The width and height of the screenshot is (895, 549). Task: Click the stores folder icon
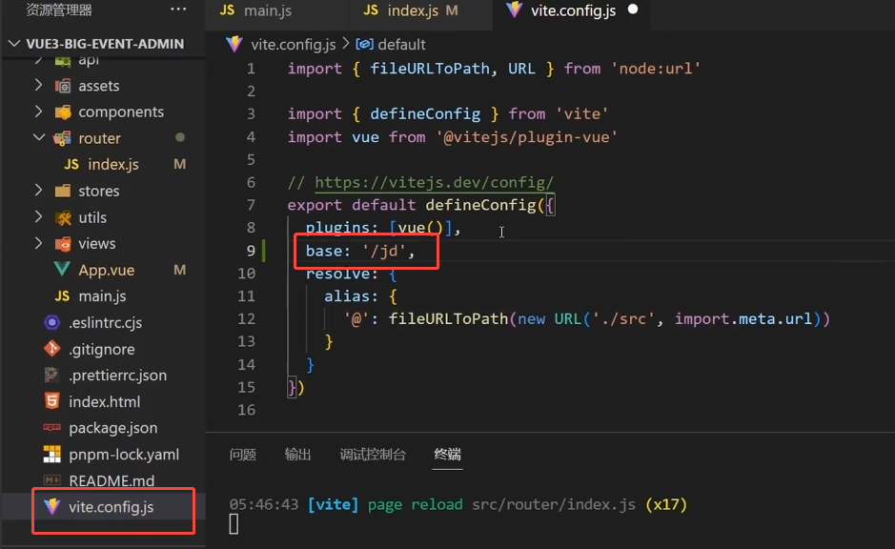pyautogui.click(x=63, y=191)
